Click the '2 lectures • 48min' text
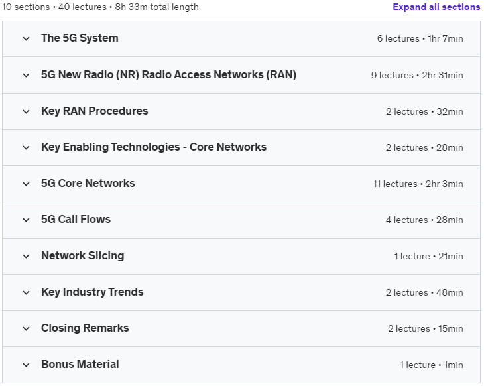484x386 pixels. (x=424, y=292)
